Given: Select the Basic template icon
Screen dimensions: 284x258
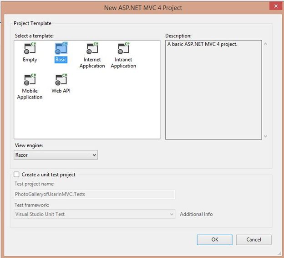Looking at the screenshot, I should [x=61, y=48].
